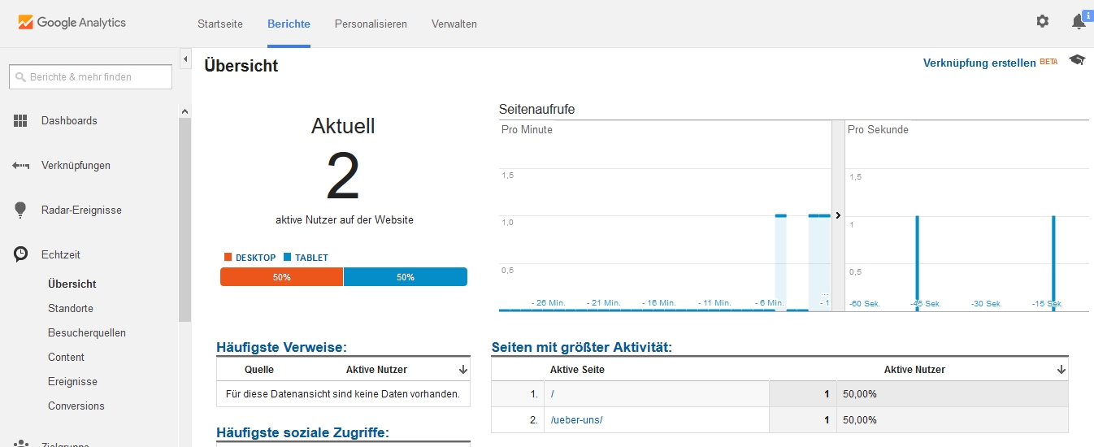Open the settings gear icon

[x=1043, y=22]
